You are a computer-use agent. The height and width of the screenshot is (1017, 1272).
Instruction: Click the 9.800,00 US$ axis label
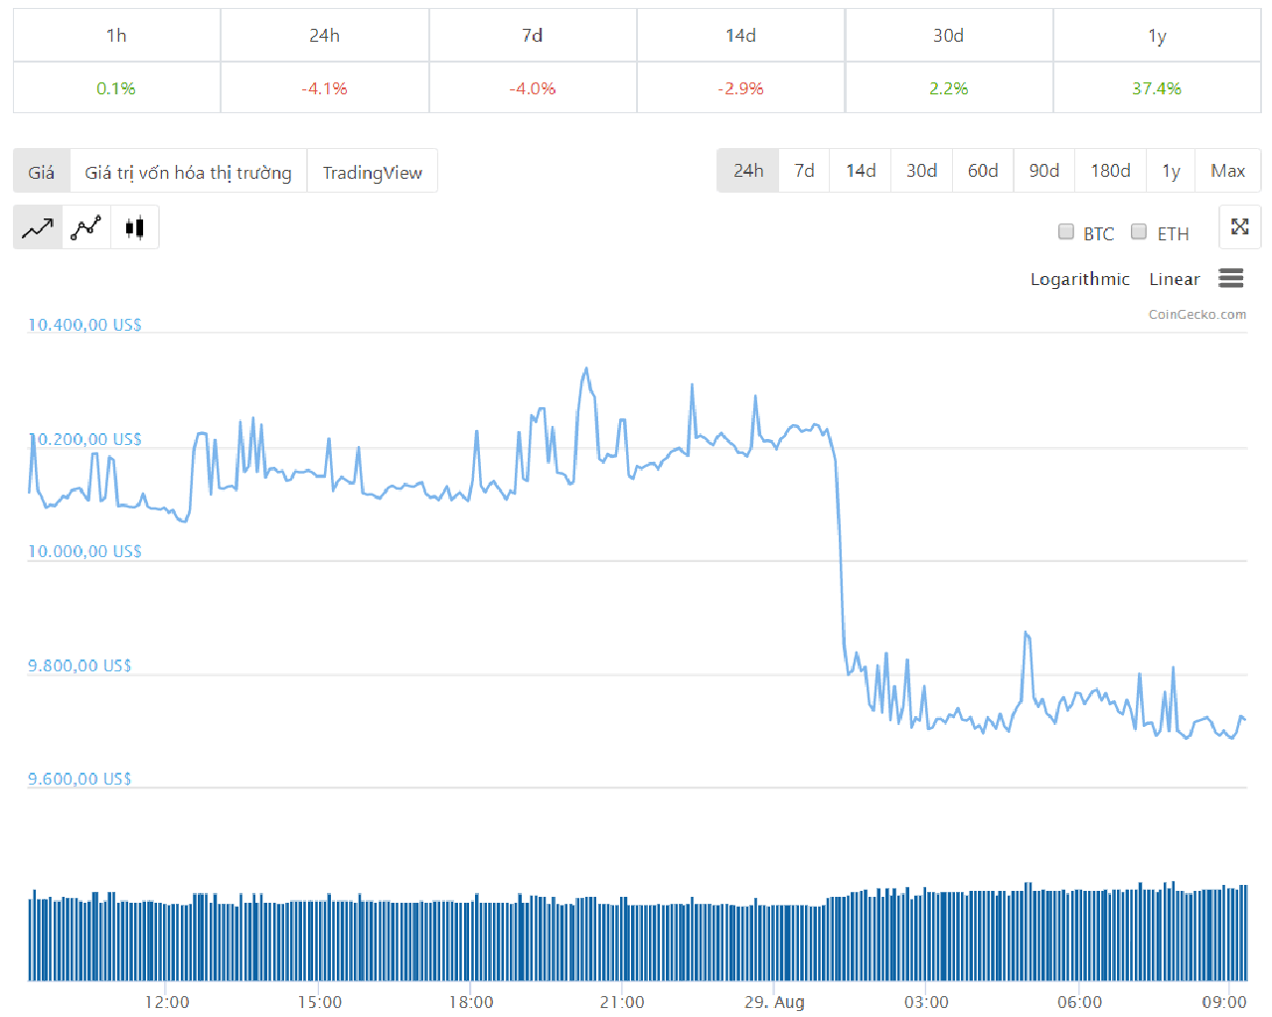tap(79, 665)
